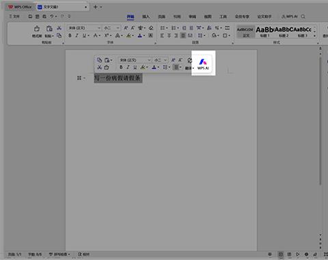Toggle Bold in the ribbon font group

point(70,35)
